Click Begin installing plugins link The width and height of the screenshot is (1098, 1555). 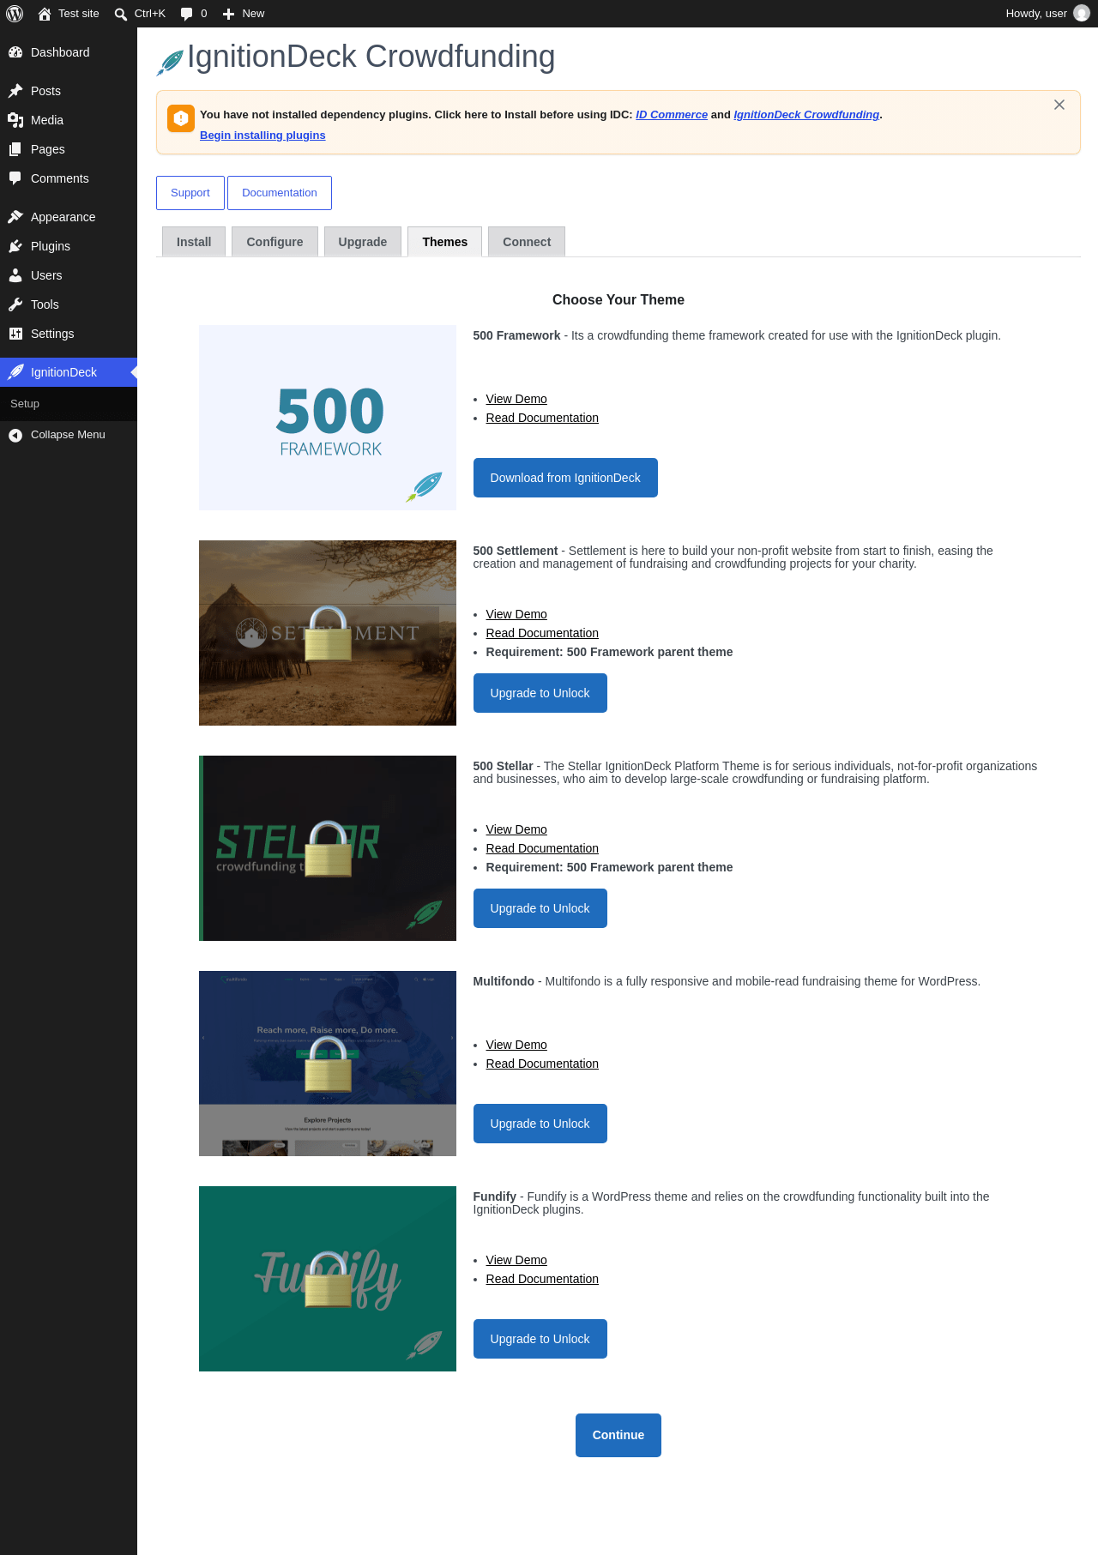point(262,136)
